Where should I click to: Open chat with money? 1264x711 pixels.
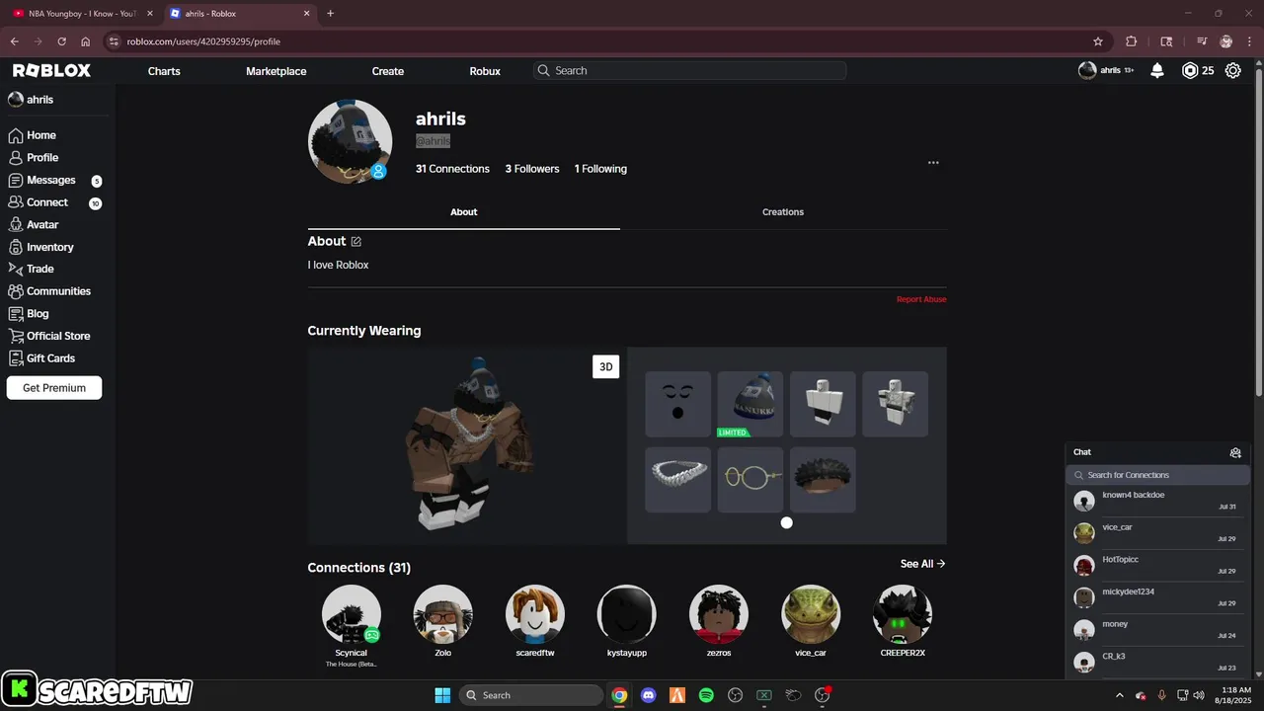1156,630
